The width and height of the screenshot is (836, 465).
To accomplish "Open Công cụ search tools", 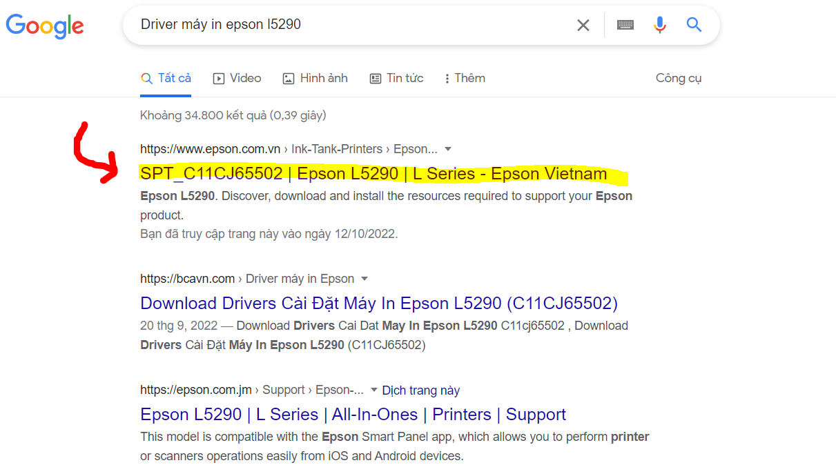I will [x=678, y=79].
